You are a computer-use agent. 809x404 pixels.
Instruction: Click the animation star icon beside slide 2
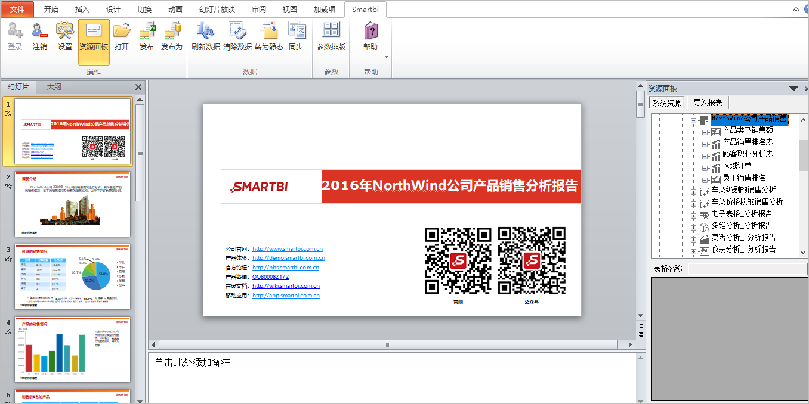click(8, 187)
